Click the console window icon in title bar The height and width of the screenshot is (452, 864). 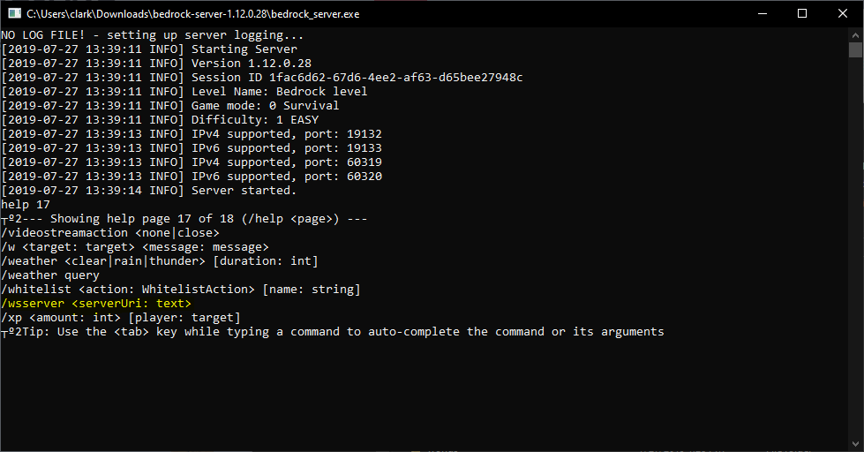[x=14, y=13]
